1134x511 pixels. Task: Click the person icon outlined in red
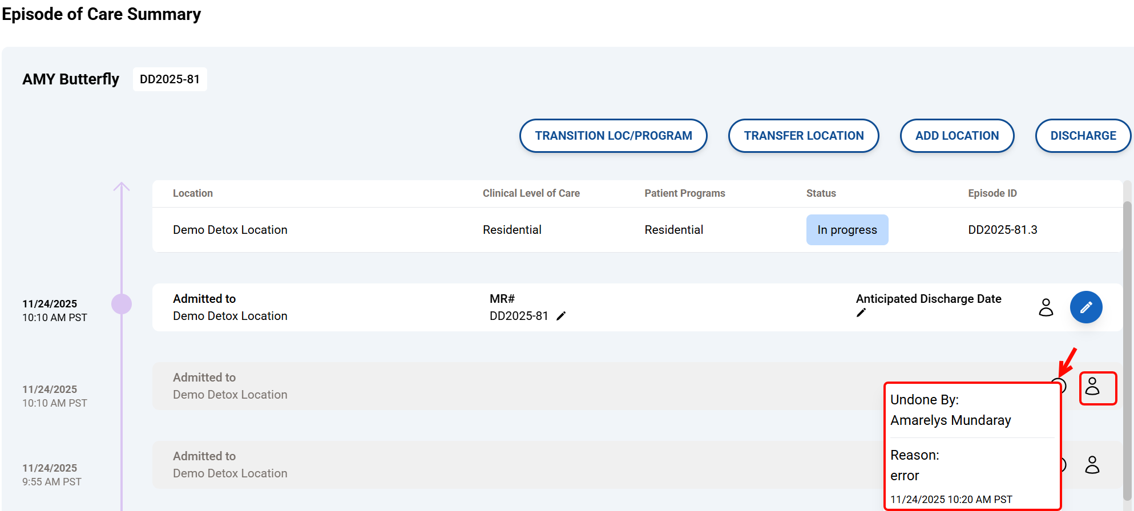[x=1092, y=387]
